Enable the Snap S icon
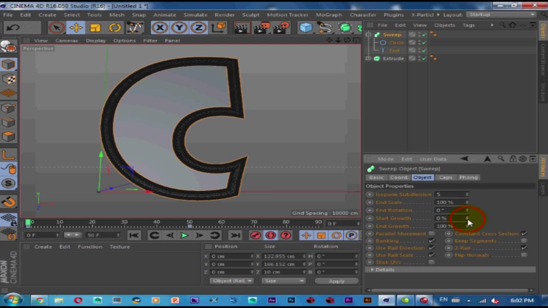Viewport: 548px width, 308px height. (9, 184)
